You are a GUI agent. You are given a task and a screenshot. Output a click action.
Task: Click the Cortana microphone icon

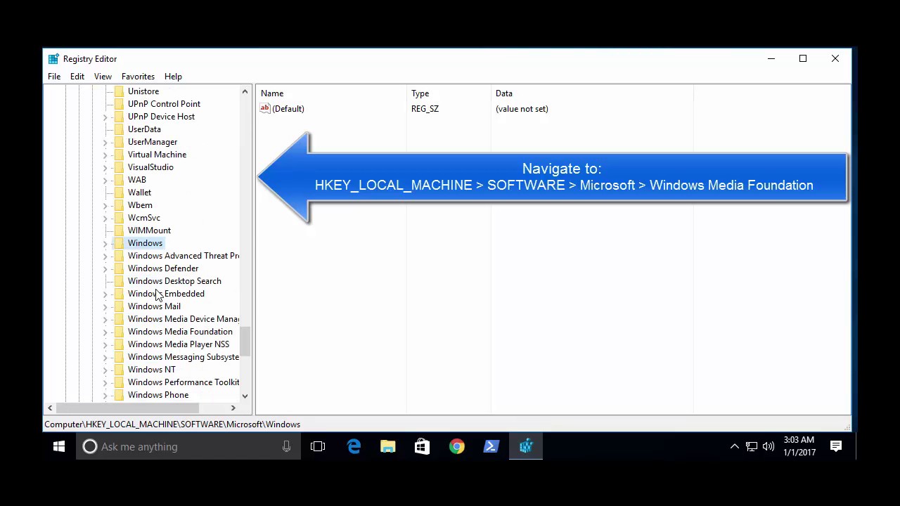click(x=286, y=446)
